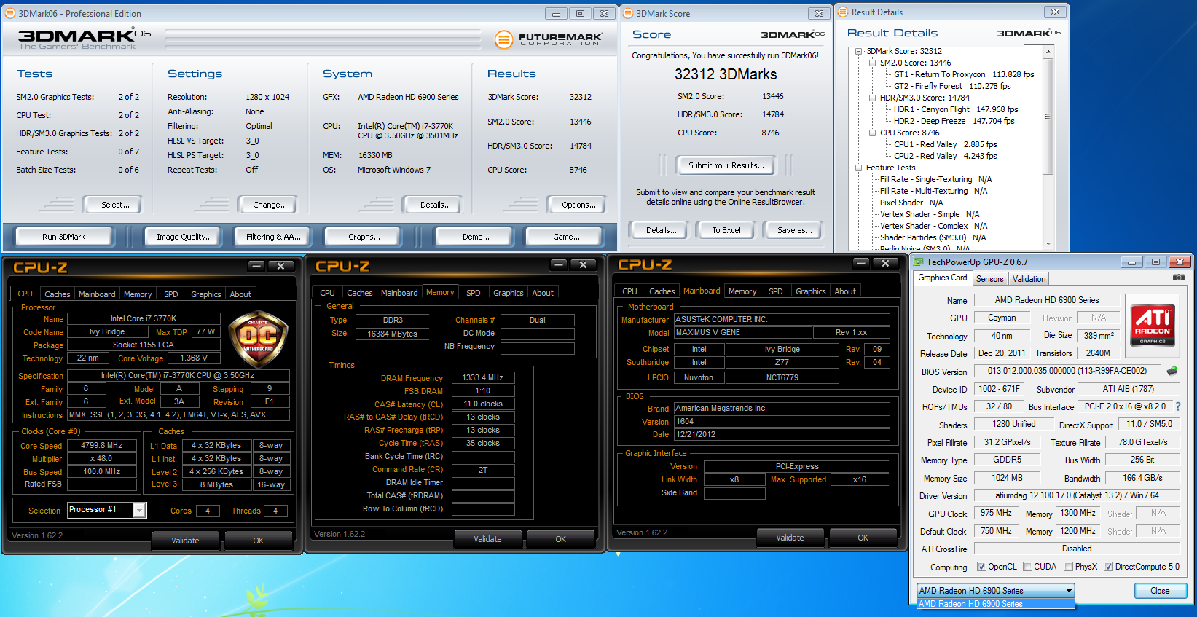Click Details... under System in 3DMark06

(x=435, y=205)
